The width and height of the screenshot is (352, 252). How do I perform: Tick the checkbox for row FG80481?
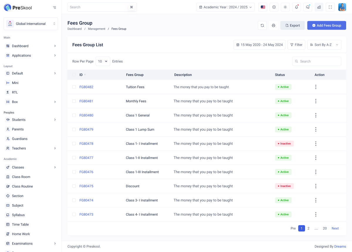74,101
